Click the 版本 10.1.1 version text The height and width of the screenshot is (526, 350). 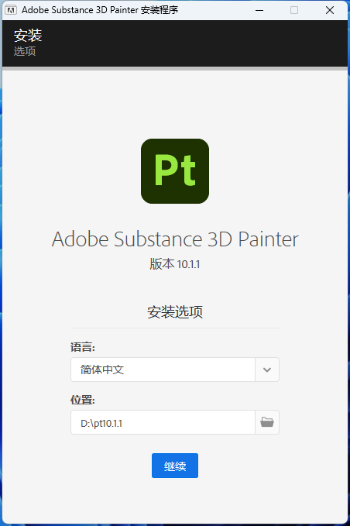pos(175,264)
